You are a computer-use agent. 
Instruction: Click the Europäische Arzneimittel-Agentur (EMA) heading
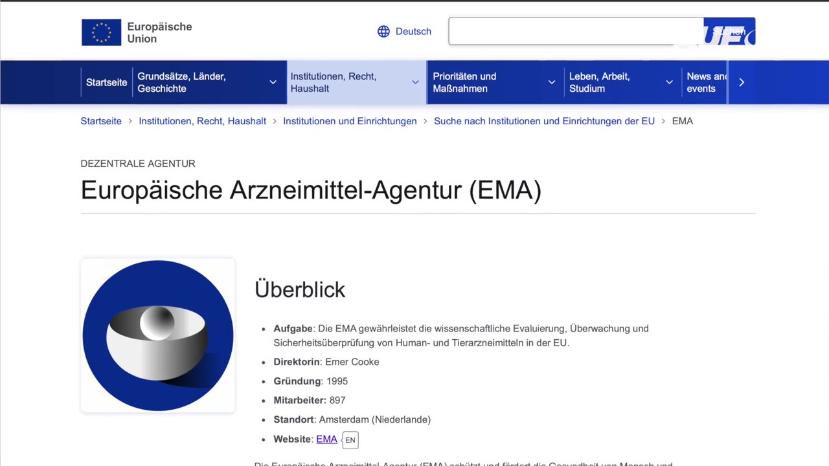click(x=311, y=190)
